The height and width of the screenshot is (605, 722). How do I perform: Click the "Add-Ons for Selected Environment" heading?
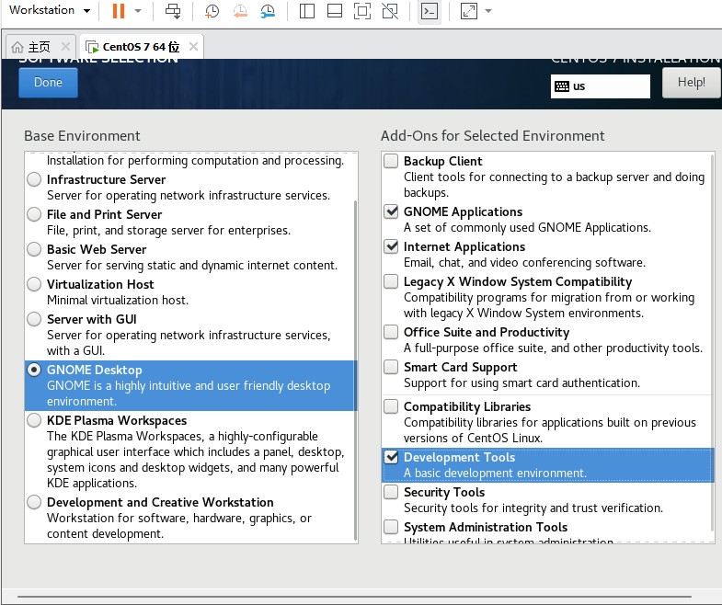492,136
